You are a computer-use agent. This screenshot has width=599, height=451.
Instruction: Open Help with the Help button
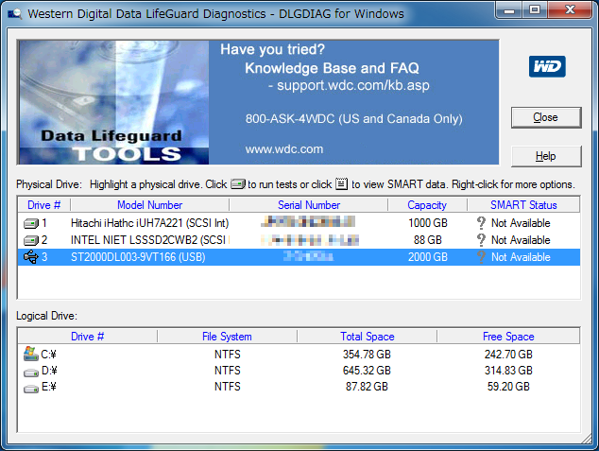pos(545,156)
